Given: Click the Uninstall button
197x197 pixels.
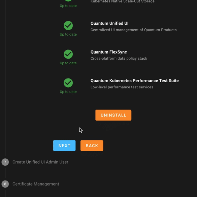Looking at the screenshot, I should (113, 115).
